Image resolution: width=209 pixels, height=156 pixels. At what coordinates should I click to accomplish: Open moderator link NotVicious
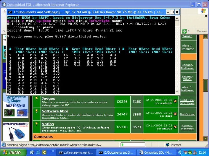[x=187, y=114]
